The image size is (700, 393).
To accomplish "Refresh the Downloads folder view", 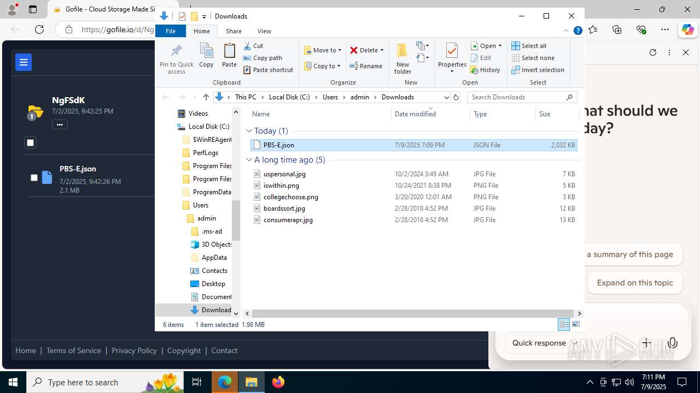I will 456,97.
